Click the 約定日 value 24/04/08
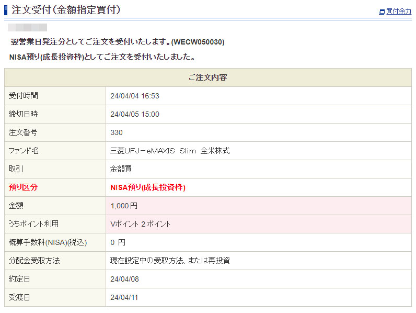Viewport: 416px width, 313px height. tap(124, 279)
